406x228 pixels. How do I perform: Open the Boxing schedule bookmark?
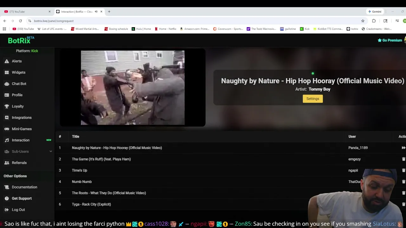pos(116,29)
